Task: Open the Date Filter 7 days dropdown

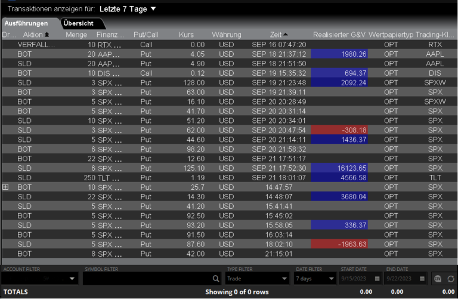Action: pyautogui.click(x=331, y=278)
